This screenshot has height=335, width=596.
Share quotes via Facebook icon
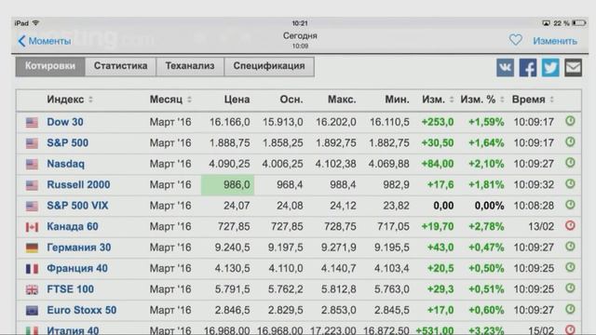pyautogui.click(x=528, y=68)
